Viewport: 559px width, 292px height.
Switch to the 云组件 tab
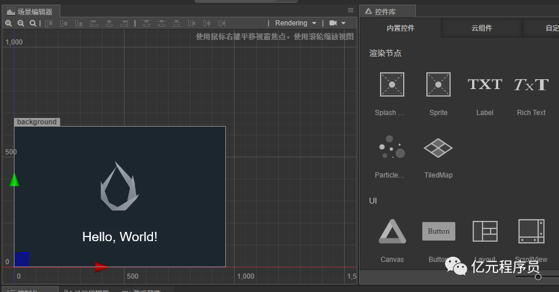[481, 28]
